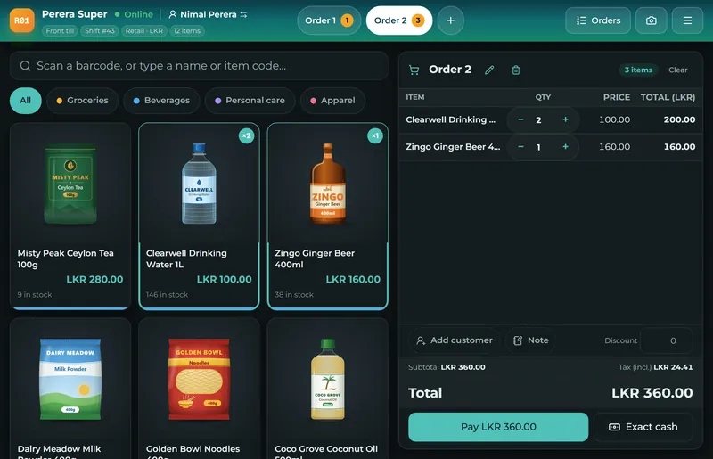Screen dimensions: 713x459
Task: Clear all items from Order 2
Action: tap(677, 70)
